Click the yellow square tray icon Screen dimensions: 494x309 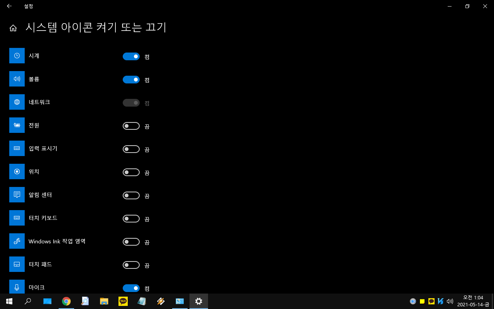(x=422, y=301)
